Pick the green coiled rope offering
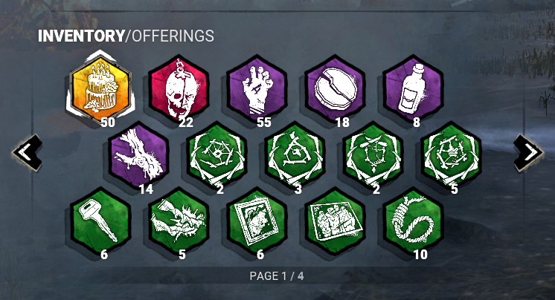The image size is (555, 300). click(x=413, y=221)
